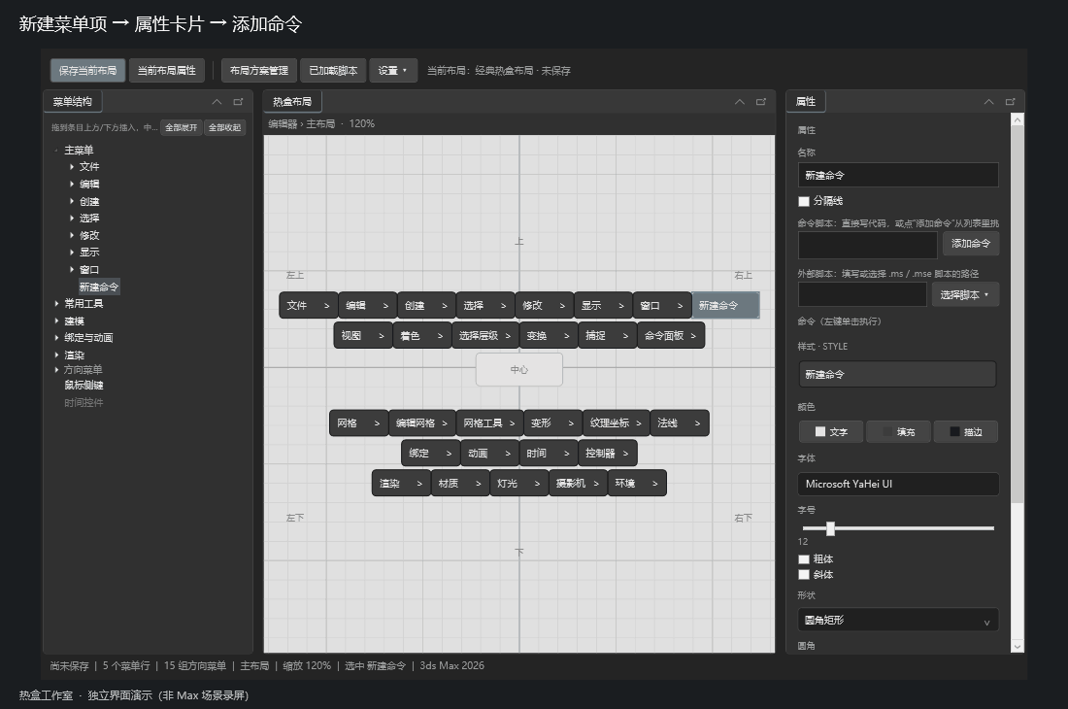Image resolution: width=1068 pixels, height=709 pixels.
Task: Click the 字体 Microsoft YaHei UI field
Action: (x=898, y=484)
